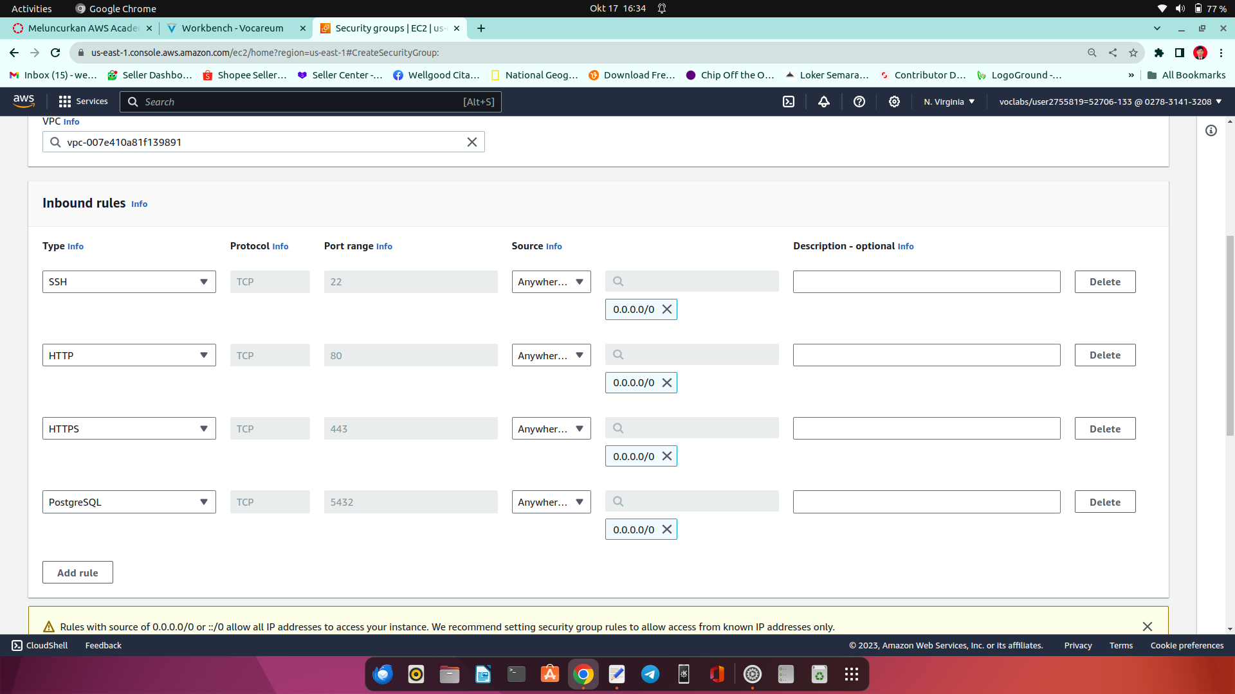Open Telegram from the Ubuntu dock
Screen dimensions: 1235x694
(650, 674)
